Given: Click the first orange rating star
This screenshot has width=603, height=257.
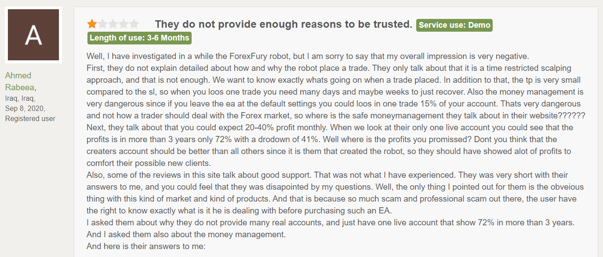Looking at the screenshot, I should [92, 24].
